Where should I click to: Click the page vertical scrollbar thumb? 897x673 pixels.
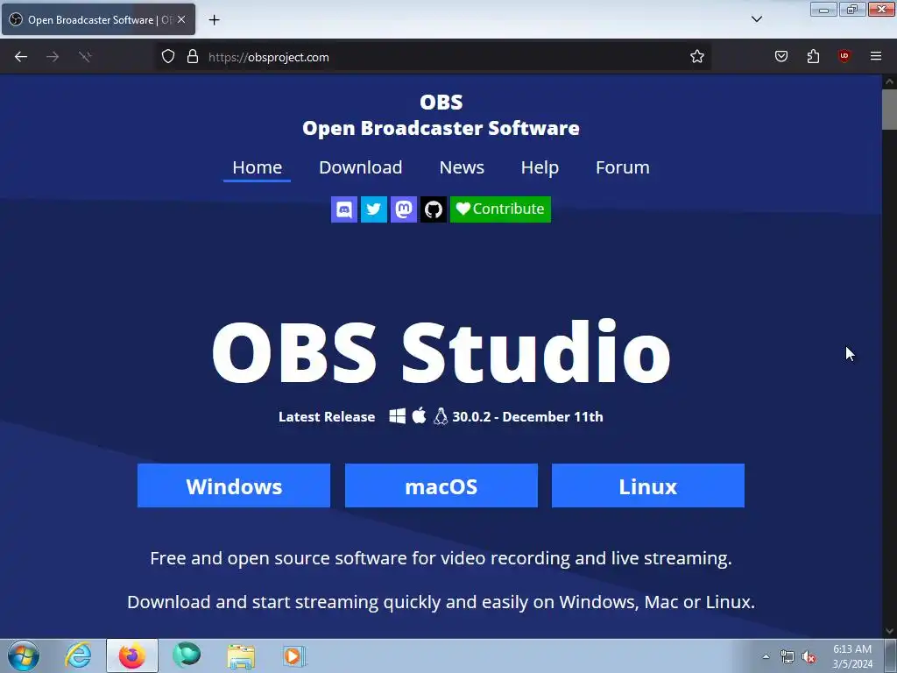890,109
